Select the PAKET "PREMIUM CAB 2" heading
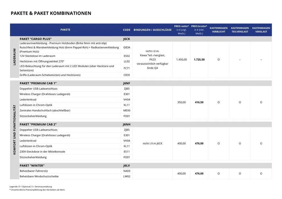This screenshot has height=199, width=282. point(38,125)
